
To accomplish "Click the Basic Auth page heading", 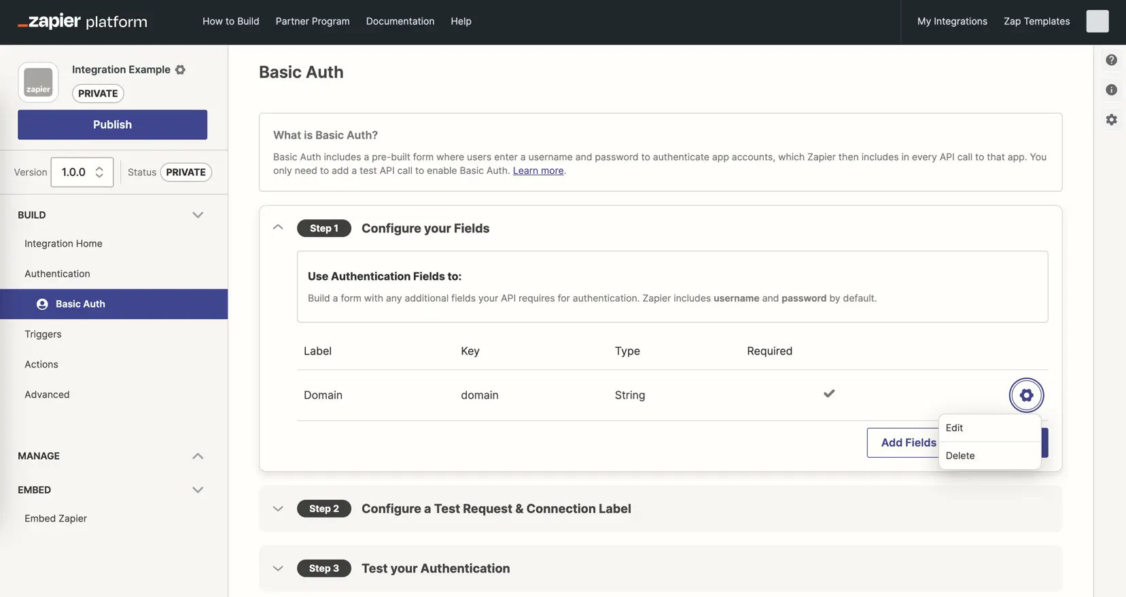I will 301,72.
